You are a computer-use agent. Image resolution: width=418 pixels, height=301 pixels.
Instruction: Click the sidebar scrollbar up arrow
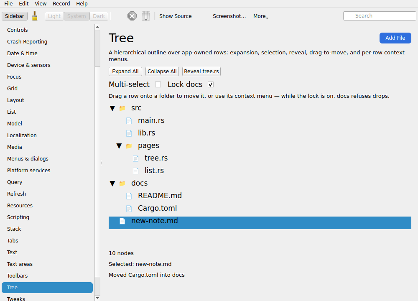[97, 27]
